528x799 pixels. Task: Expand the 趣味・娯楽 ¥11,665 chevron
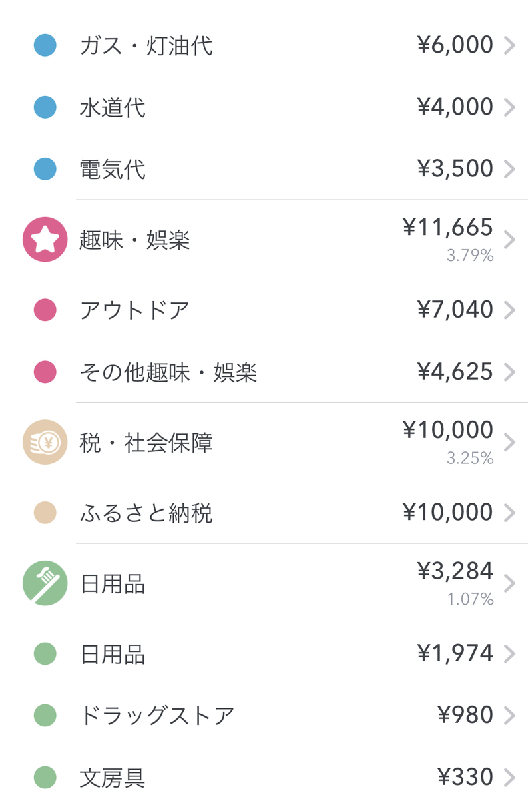point(509,240)
